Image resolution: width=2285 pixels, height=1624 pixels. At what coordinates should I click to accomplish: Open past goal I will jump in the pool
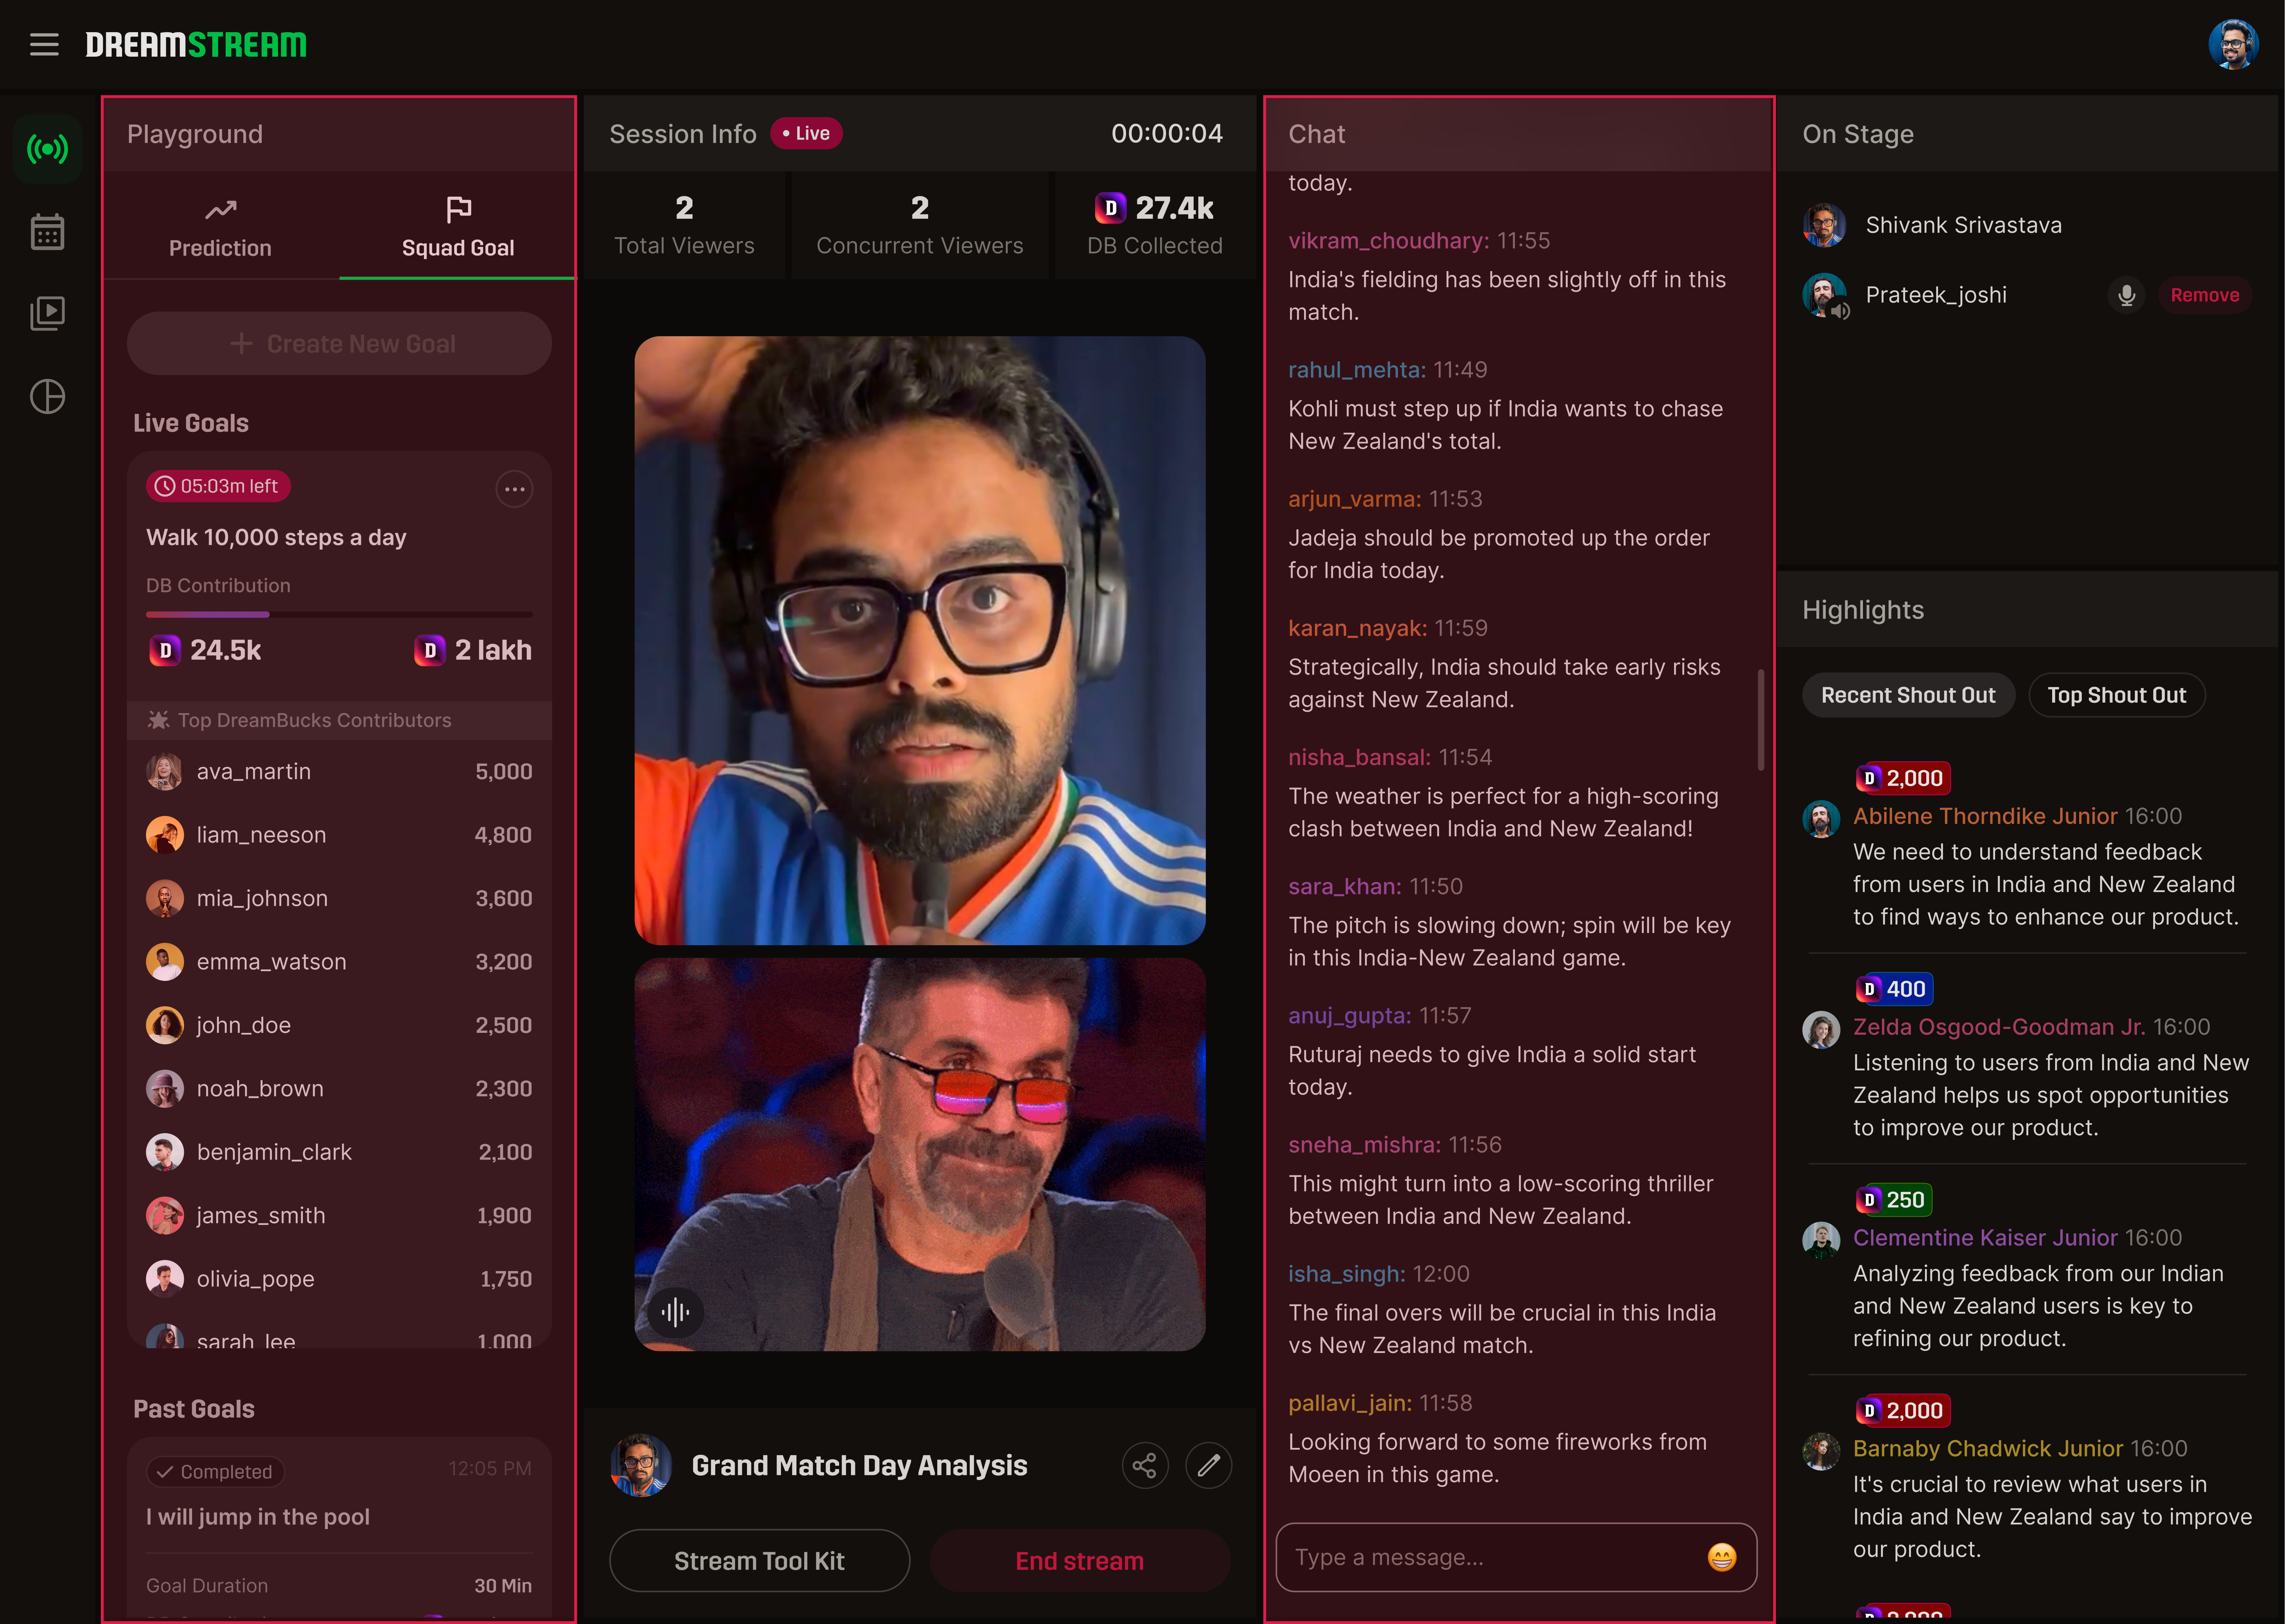tap(258, 1517)
